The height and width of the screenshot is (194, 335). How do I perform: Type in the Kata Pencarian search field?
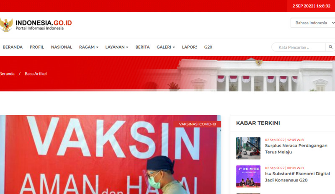click(298, 47)
